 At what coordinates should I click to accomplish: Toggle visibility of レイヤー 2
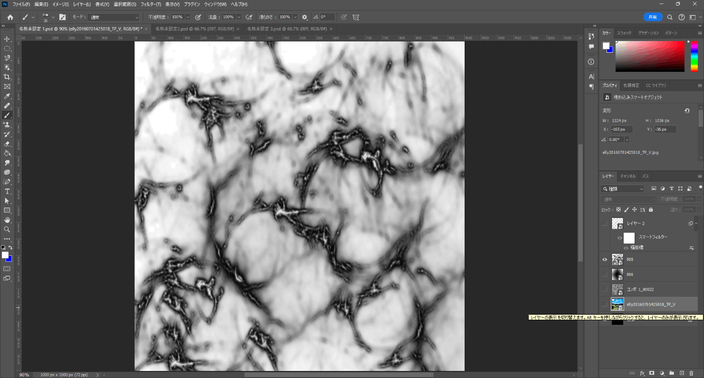pyautogui.click(x=605, y=224)
